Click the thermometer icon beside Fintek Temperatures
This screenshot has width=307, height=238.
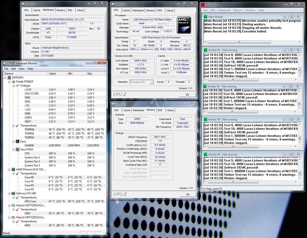coord(17,126)
